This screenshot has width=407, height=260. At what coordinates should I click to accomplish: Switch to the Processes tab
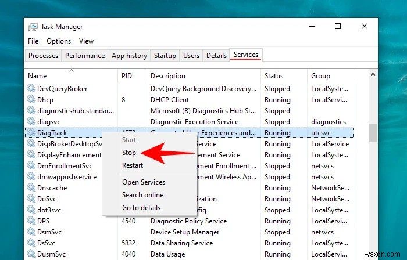[44, 56]
